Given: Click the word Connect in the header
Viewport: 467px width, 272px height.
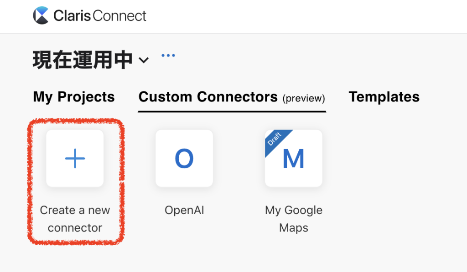Looking at the screenshot, I should (x=119, y=16).
